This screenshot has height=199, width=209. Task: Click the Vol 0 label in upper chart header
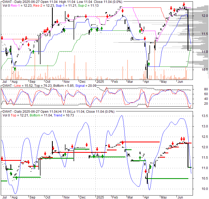point(6,6)
